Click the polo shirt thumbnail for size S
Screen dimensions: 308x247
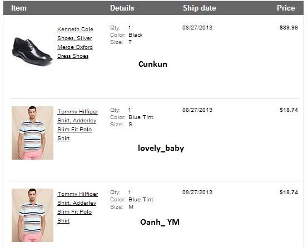click(32, 133)
